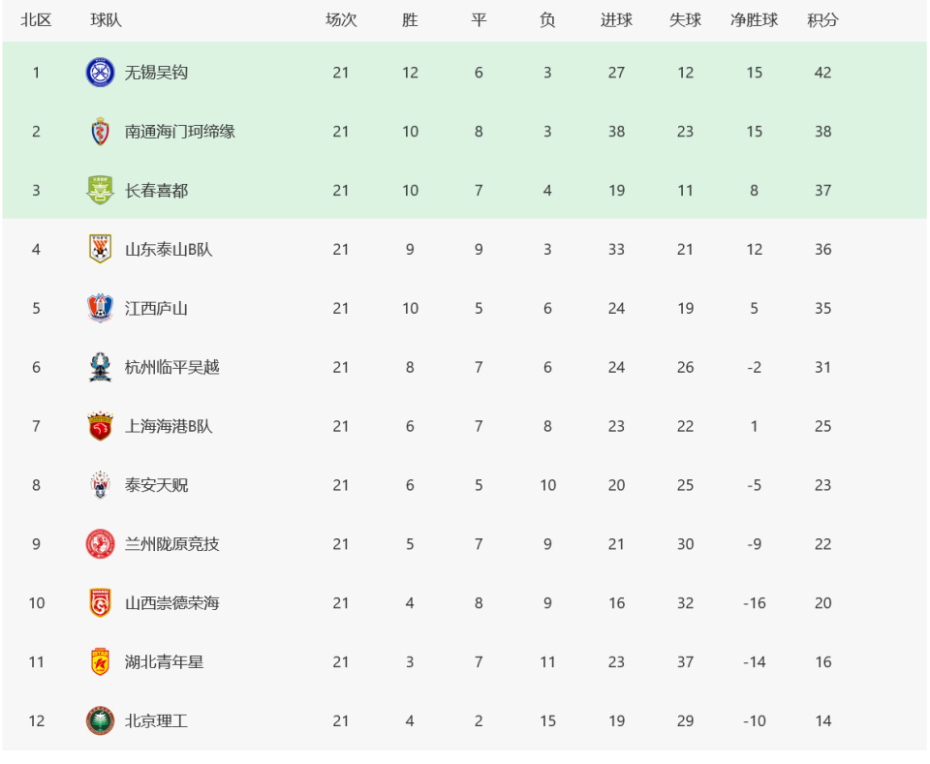Open the 北京理工 team name link
930x764 pixels.
(156, 720)
